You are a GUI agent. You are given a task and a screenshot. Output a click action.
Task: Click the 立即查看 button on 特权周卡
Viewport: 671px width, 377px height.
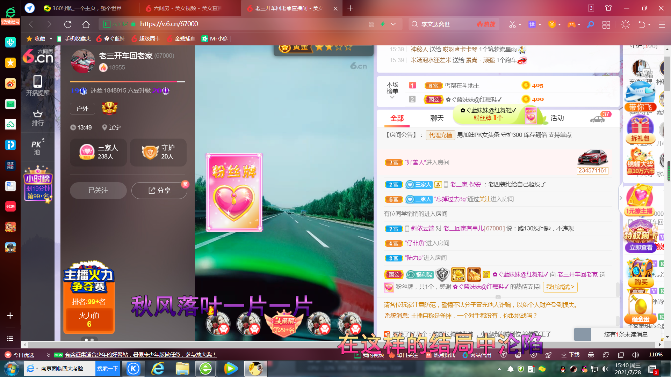641,247
